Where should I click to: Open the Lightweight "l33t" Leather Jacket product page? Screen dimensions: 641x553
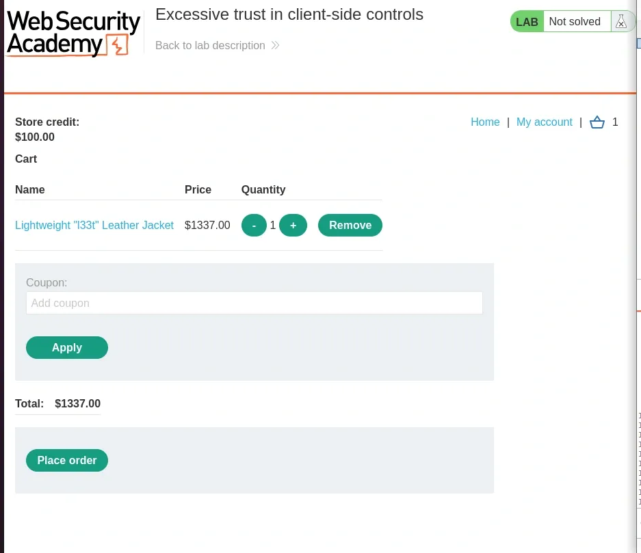pos(94,225)
